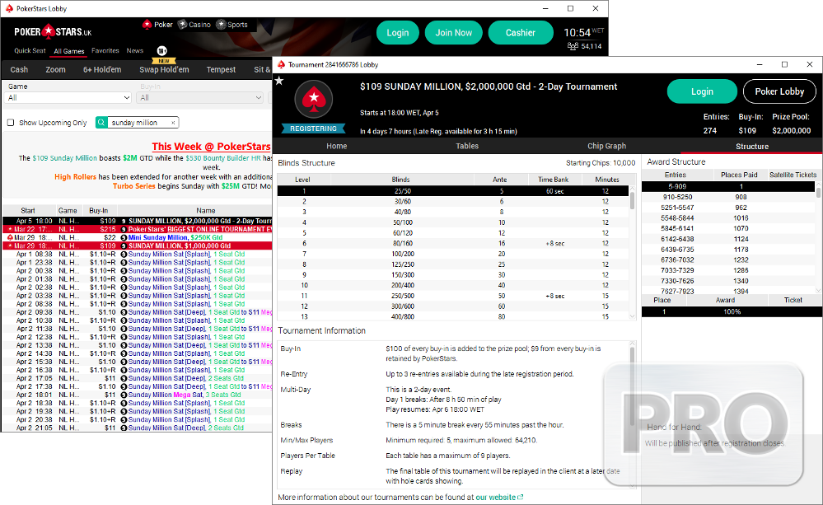Screen dimensions: 823x505
Task: Open the Turbo Series promo link
Action: tap(133, 186)
